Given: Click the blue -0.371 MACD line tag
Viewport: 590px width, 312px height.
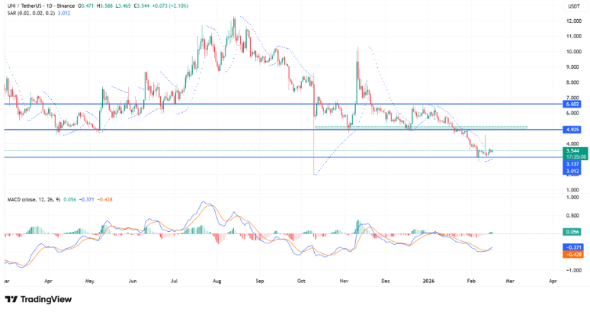Looking at the screenshot, I should pyautogui.click(x=573, y=247).
